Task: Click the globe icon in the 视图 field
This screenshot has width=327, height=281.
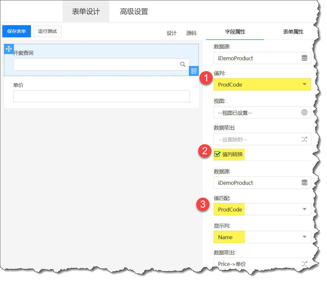Action: (x=304, y=112)
